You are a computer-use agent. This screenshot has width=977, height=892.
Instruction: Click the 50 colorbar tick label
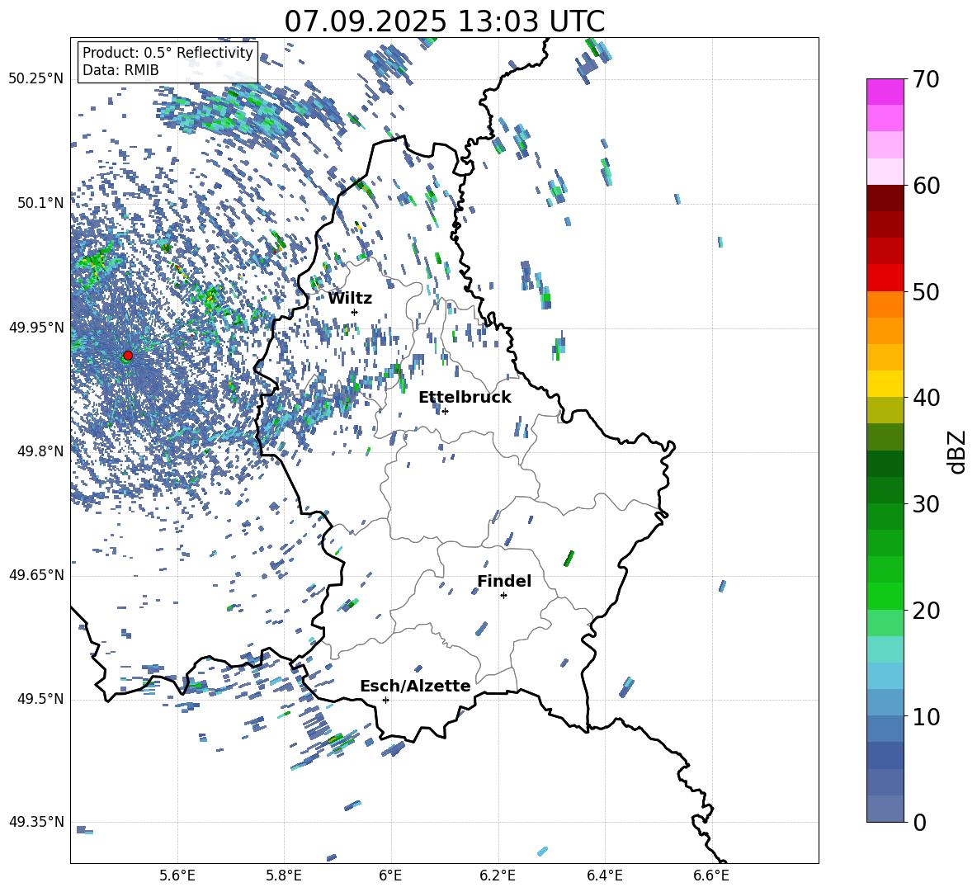click(927, 291)
